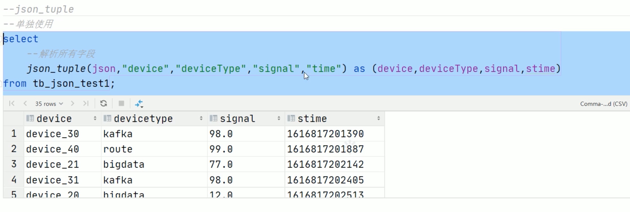The image size is (630, 212).
Task: Place cursor in --json_tuple comment line
Action: point(38,9)
